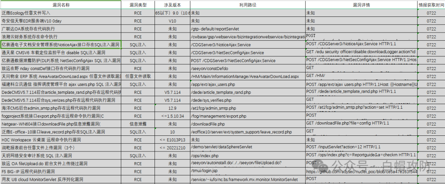Click the 信息泄露 type cell
445x184 pixels.
point(138,124)
